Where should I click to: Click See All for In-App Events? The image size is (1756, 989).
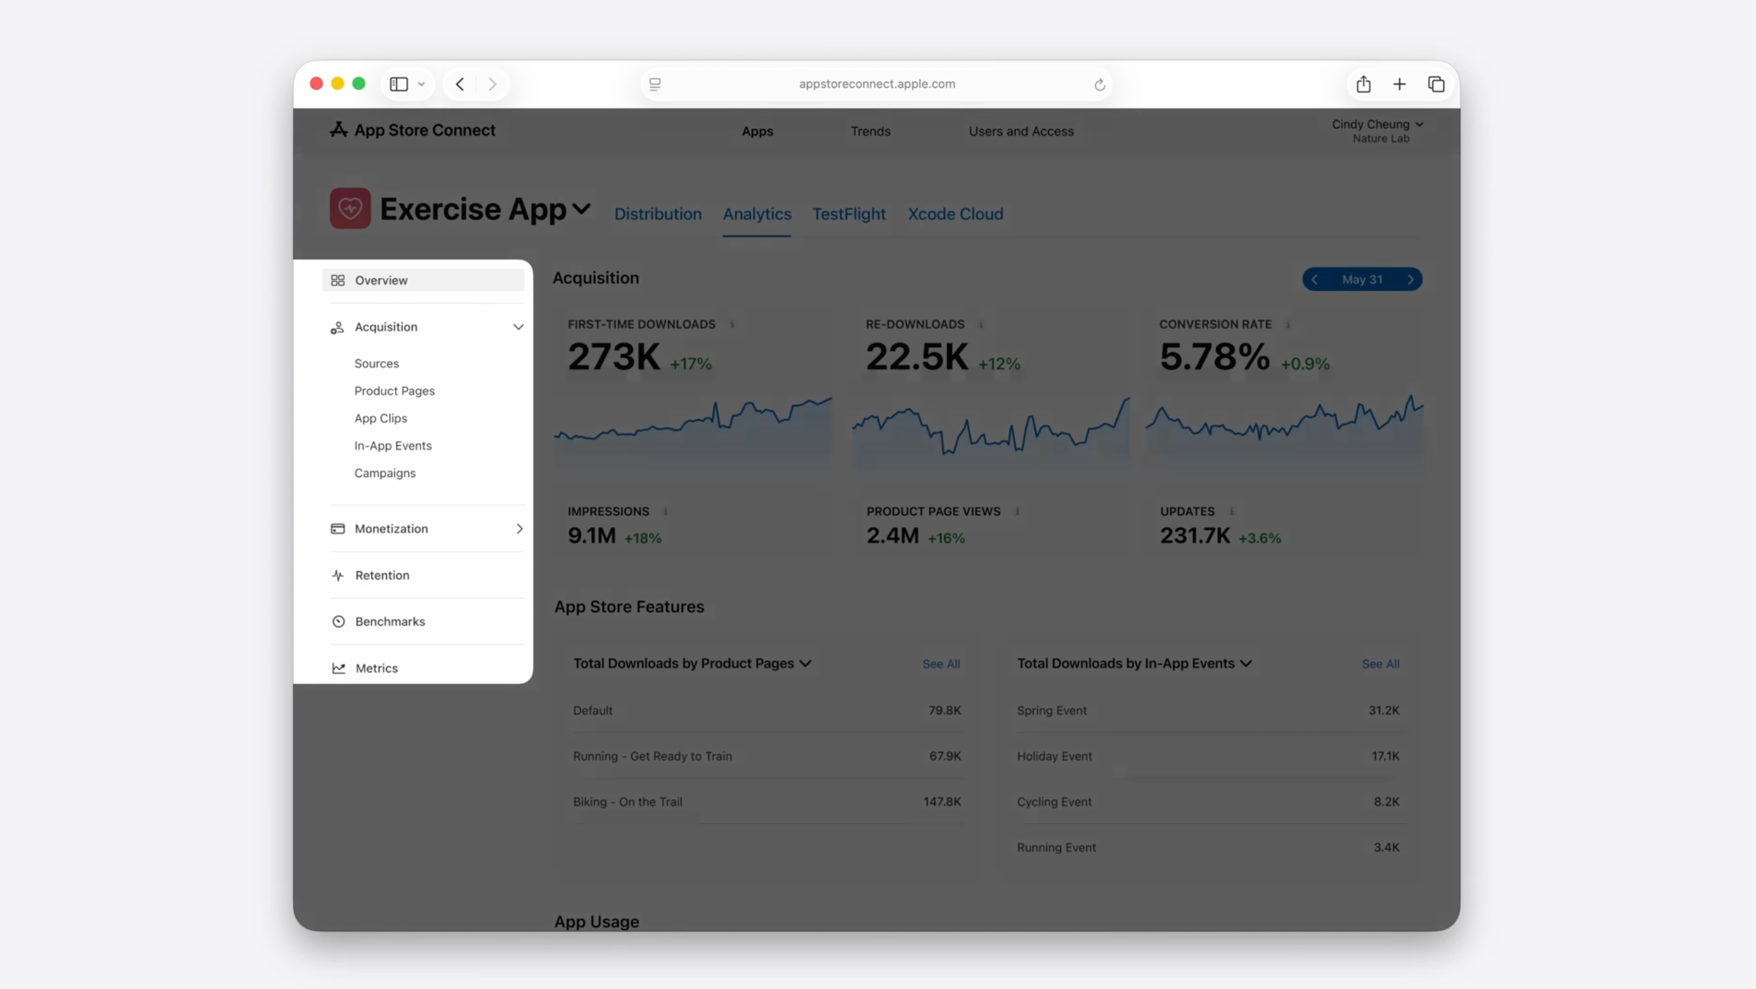click(x=1380, y=664)
